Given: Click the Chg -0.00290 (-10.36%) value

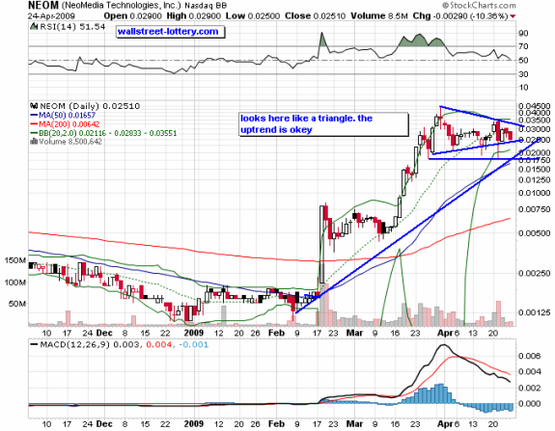Looking at the screenshot, I should tap(460, 16).
